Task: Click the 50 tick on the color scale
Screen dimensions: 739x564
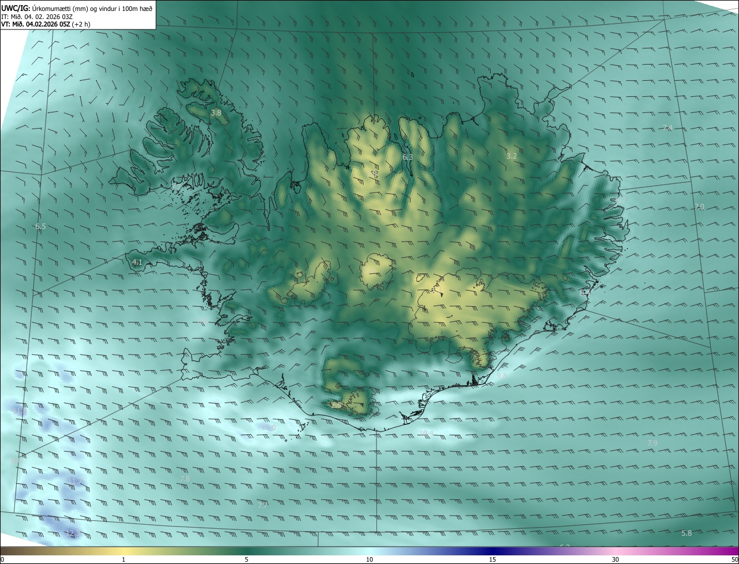Action: pyautogui.click(x=734, y=559)
